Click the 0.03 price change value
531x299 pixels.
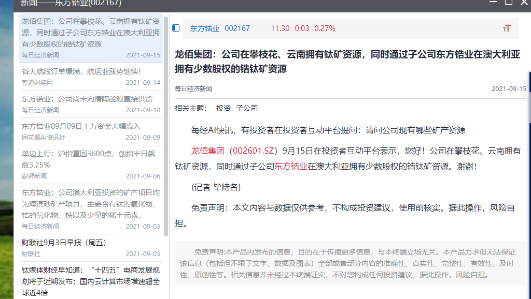click(302, 28)
